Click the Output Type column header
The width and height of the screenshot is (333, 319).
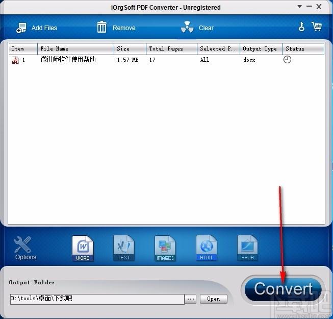click(x=262, y=48)
